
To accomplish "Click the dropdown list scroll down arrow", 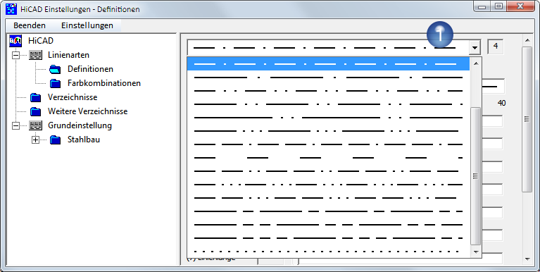I will [x=476, y=252].
